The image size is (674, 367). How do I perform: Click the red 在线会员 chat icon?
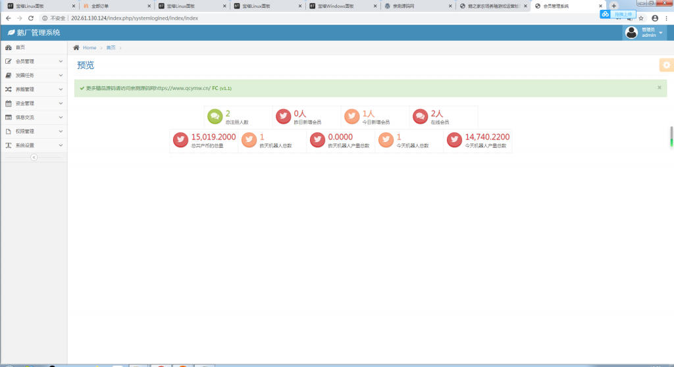(x=420, y=116)
